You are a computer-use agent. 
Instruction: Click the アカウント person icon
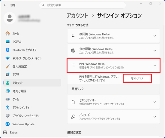pos(7,83)
